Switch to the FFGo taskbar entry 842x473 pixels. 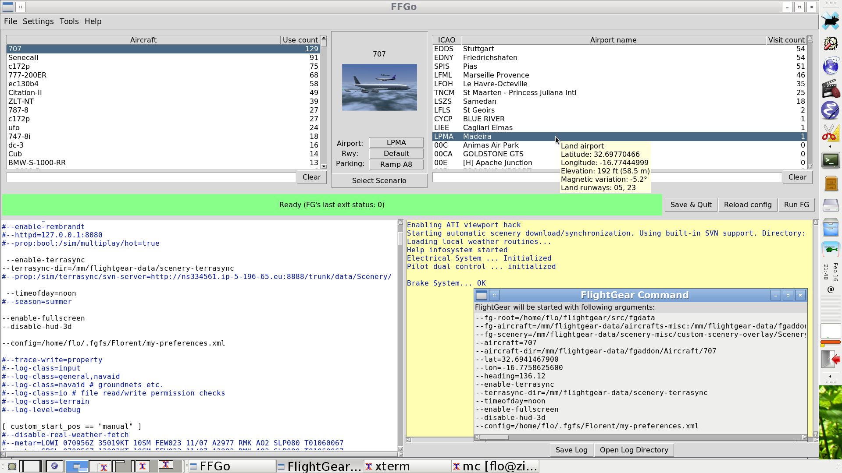[x=232, y=466]
